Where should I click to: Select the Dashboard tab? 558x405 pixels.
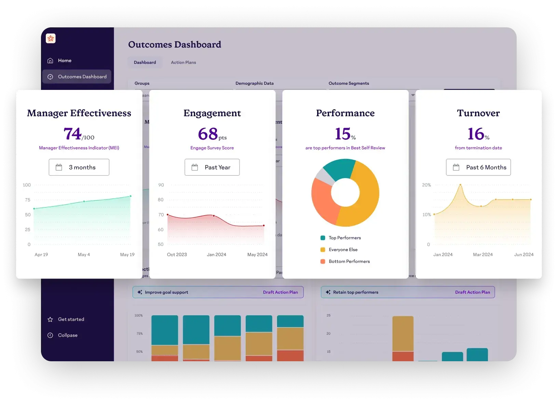pyautogui.click(x=145, y=63)
